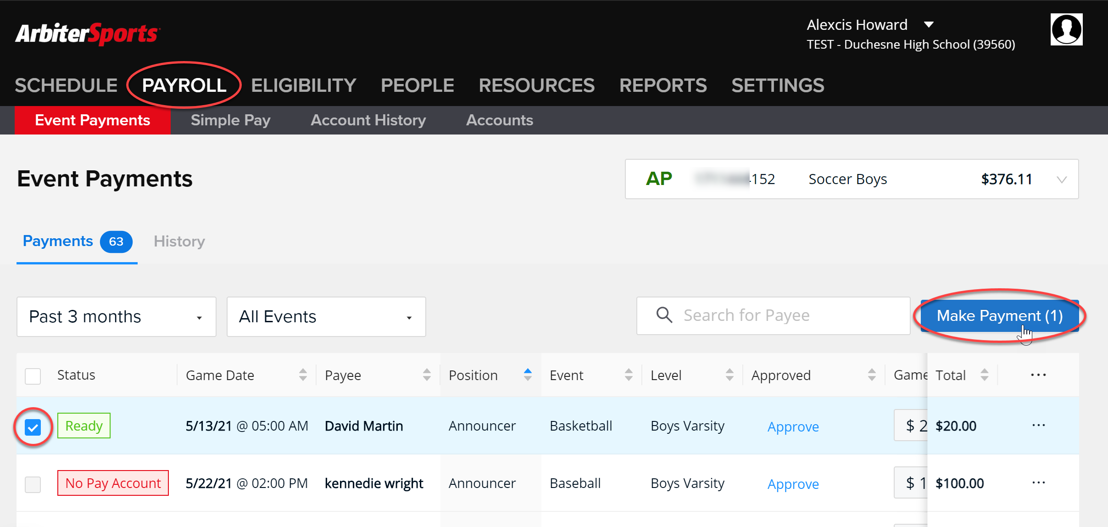Open the PEOPLE menu
The image size is (1108, 527).
418,85
